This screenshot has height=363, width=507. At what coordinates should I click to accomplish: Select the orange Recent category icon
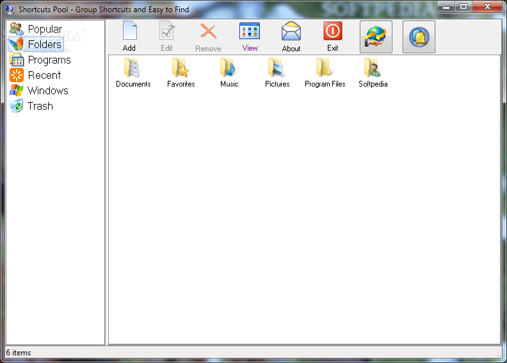pos(17,75)
